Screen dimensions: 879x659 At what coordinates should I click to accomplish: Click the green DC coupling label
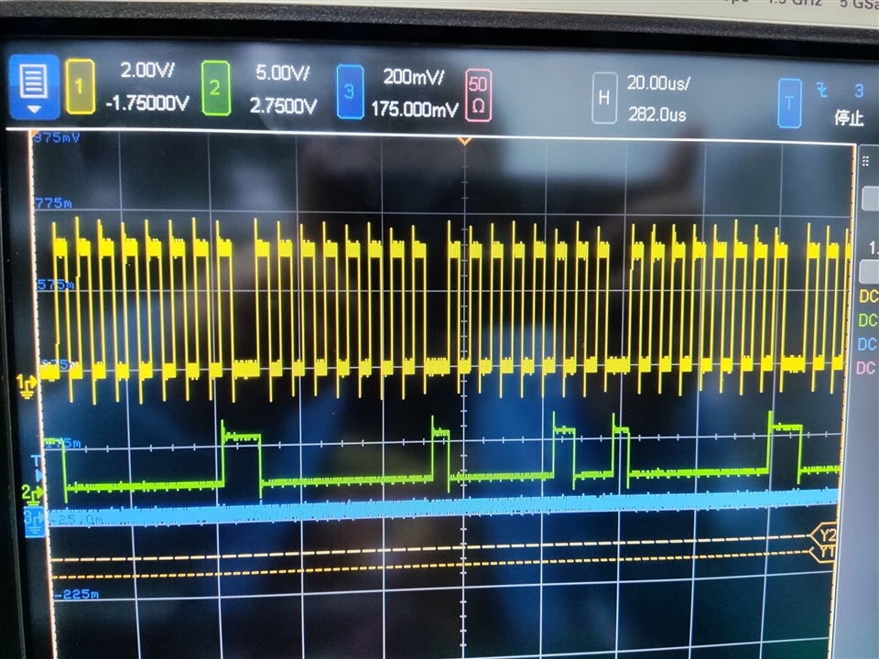[x=867, y=320]
